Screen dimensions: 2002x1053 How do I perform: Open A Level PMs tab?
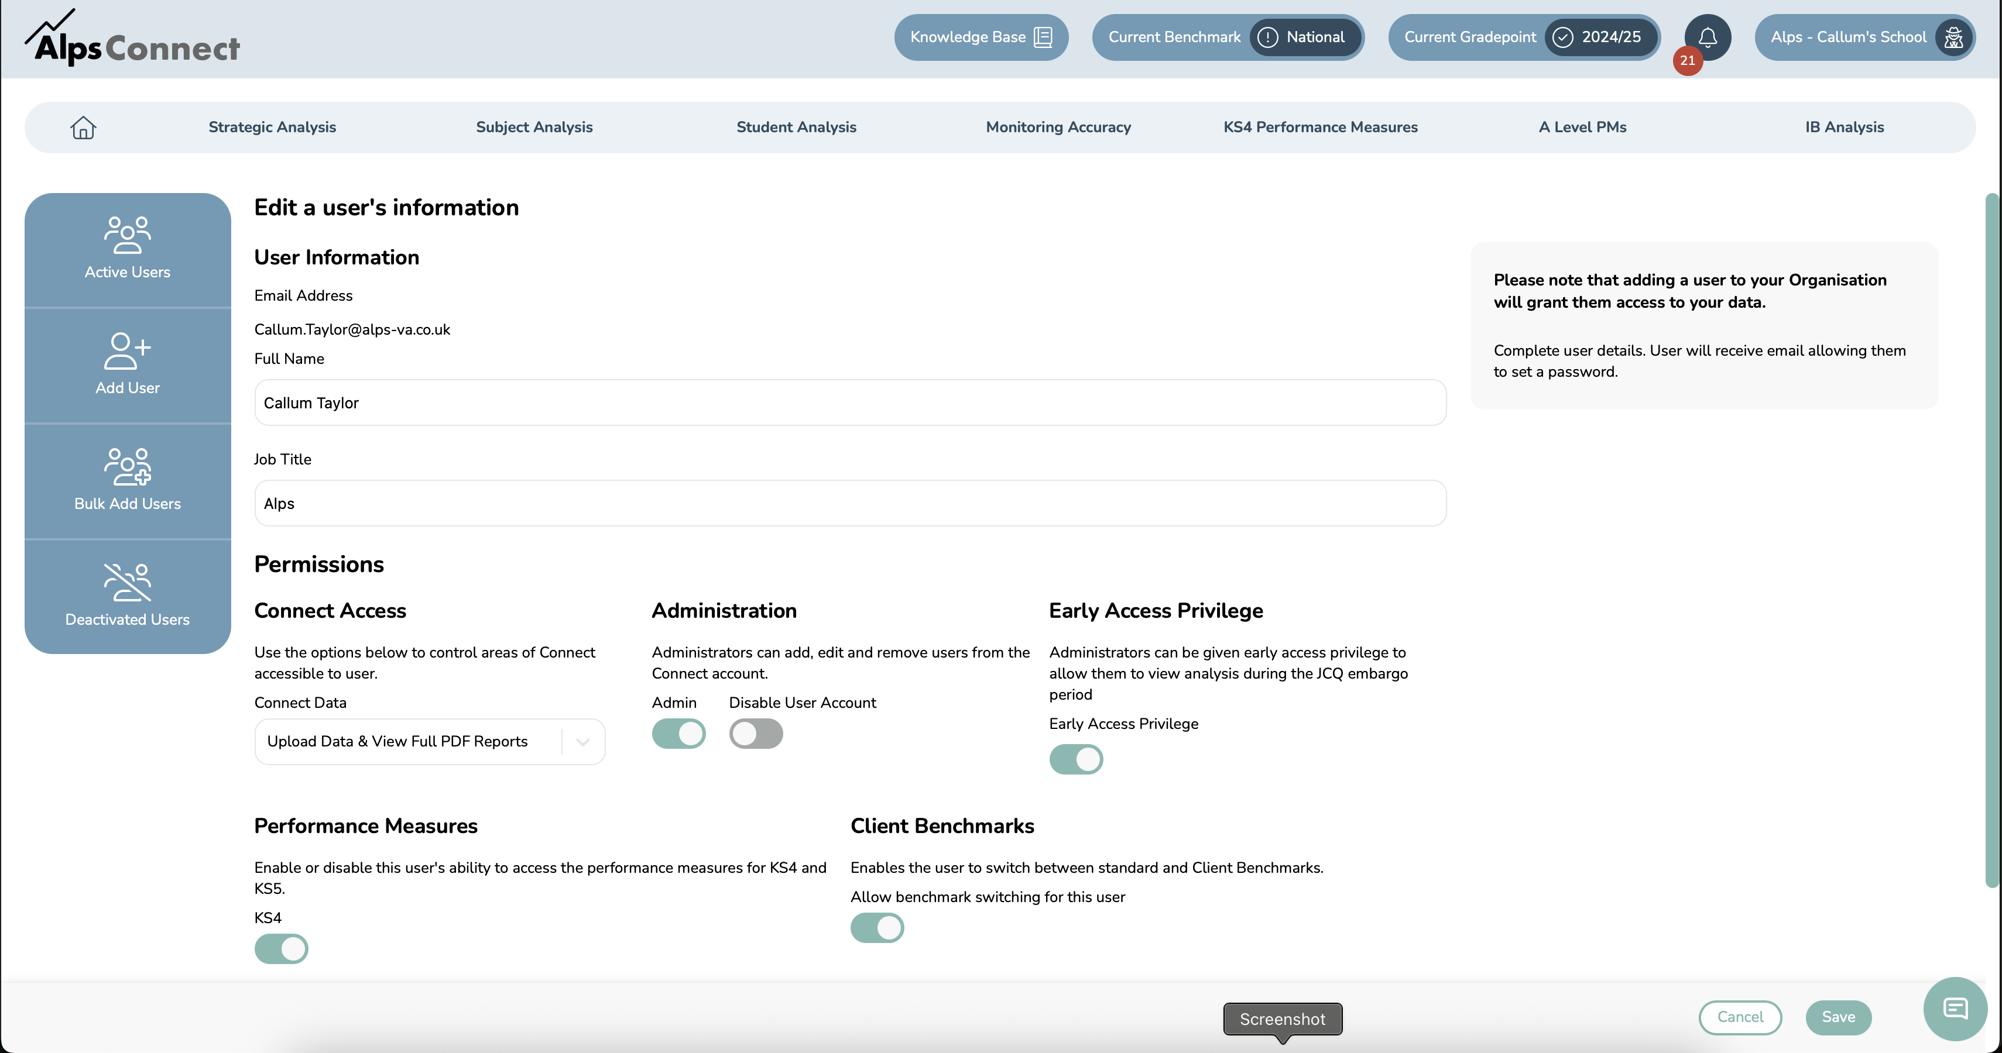point(1582,128)
